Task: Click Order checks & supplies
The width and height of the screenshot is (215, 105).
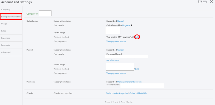Action: [x=117, y=93]
